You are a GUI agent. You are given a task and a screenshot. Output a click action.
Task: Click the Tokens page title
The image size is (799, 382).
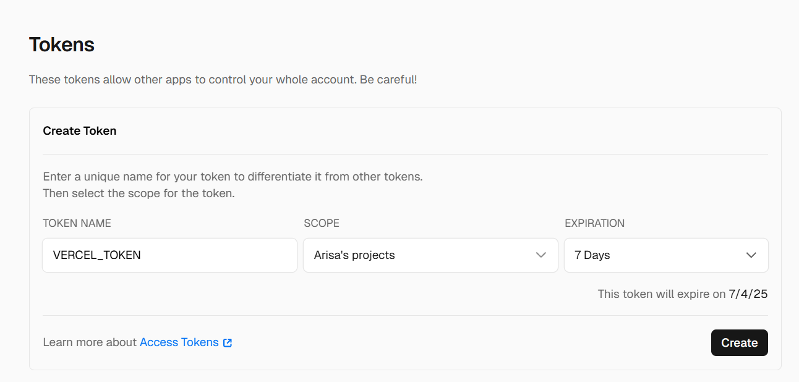[x=61, y=44]
